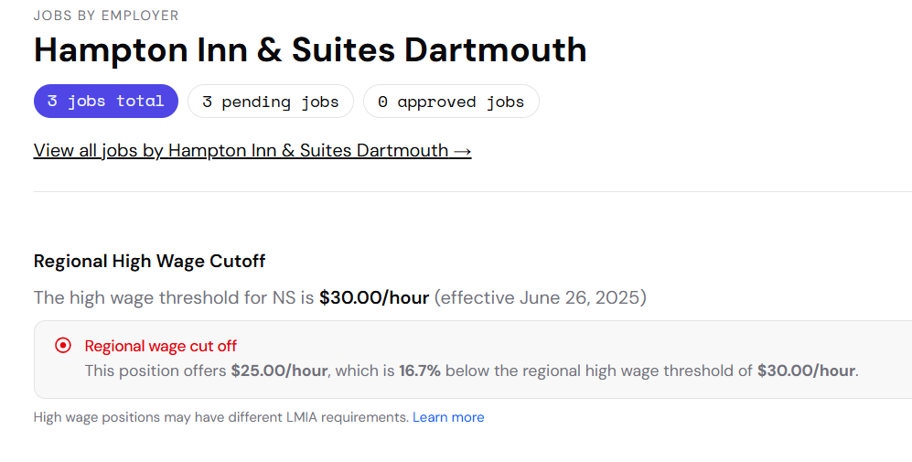Click the "Hampton Inn & Suites Dartmouth" heading
This screenshot has height=462, width=912.
pos(310,50)
